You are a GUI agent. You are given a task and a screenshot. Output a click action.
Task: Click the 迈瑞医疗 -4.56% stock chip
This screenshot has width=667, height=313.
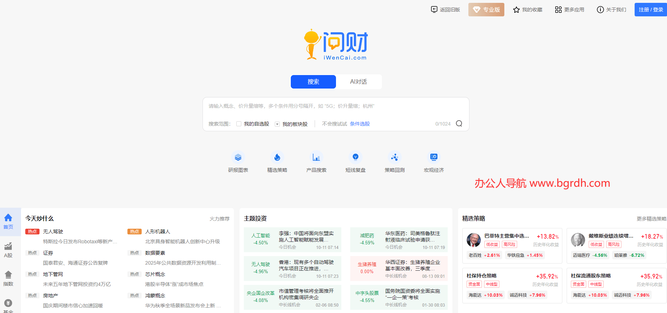(x=590, y=255)
